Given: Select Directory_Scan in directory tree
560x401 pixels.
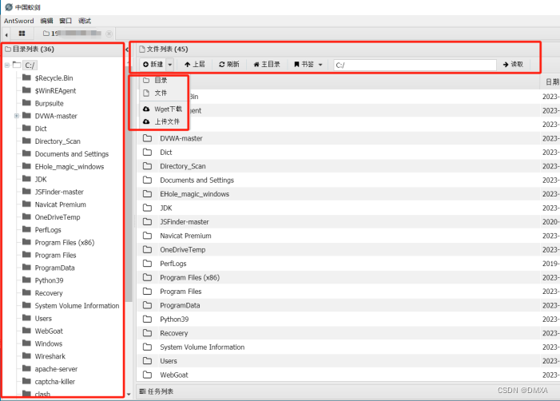Looking at the screenshot, I should [x=58, y=141].
